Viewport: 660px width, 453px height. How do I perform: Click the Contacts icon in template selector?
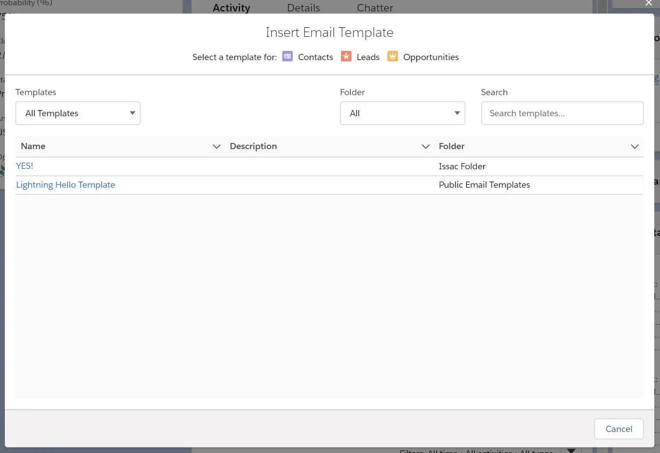[287, 57]
